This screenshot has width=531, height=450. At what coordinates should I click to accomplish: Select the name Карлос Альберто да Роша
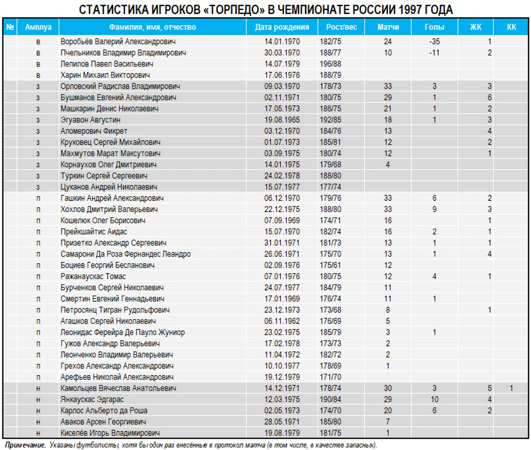click(x=104, y=411)
